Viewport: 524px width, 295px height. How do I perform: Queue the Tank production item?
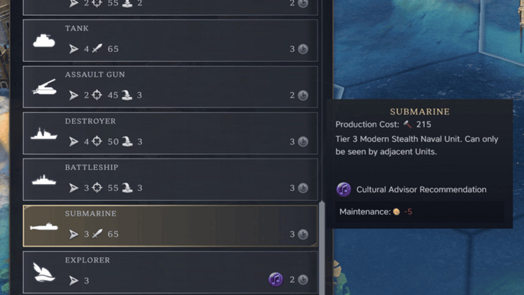tap(170, 40)
